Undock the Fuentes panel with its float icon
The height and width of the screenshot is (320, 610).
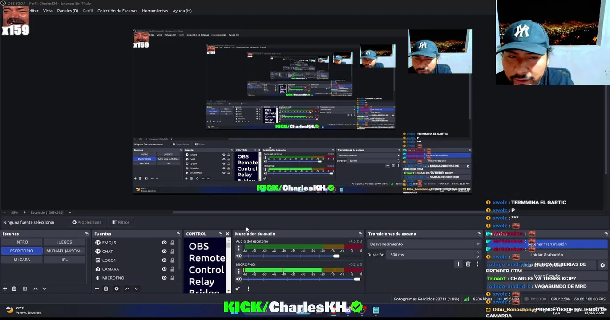178,234
